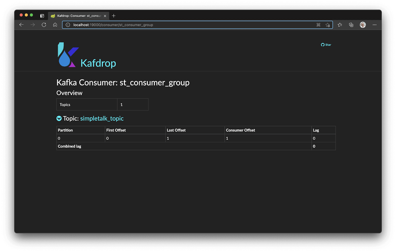Click the Kafdrop logo icon

pos(68,55)
